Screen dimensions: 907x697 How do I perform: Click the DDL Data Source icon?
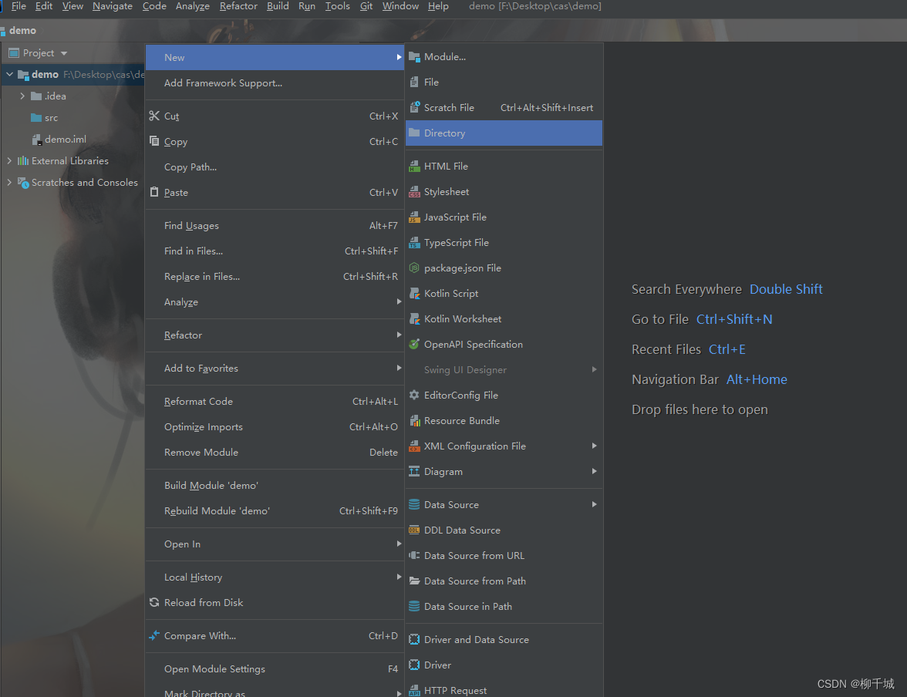(414, 530)
